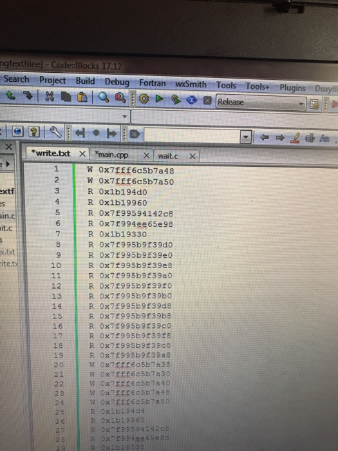
Task: Close the management side panel
Action: [9, 147]
